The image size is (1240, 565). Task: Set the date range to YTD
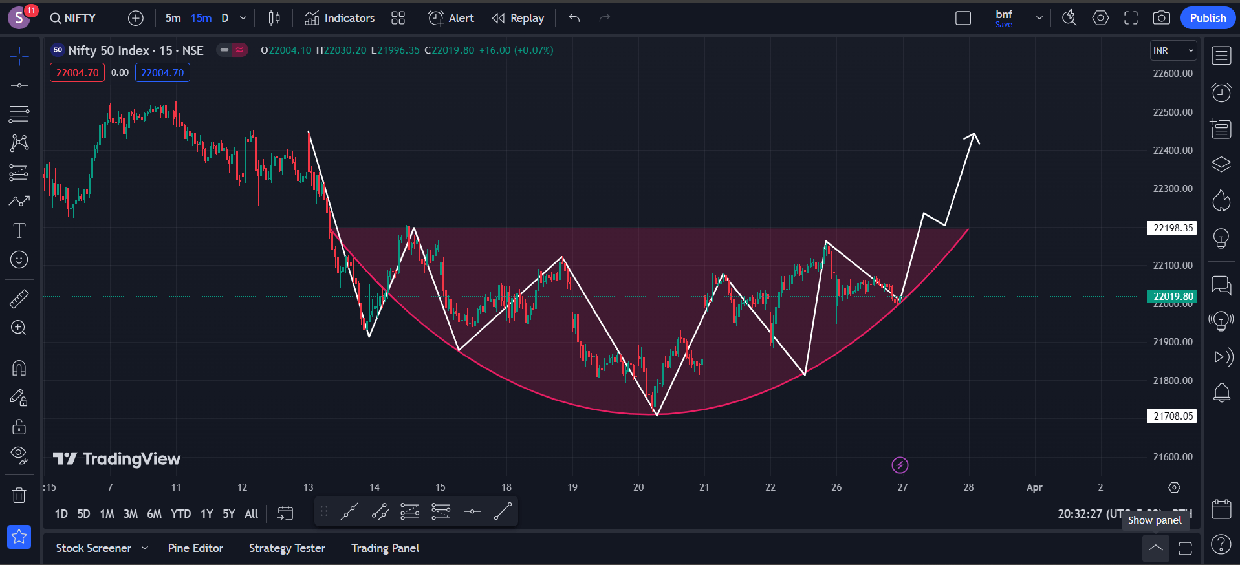pos(180,514)
